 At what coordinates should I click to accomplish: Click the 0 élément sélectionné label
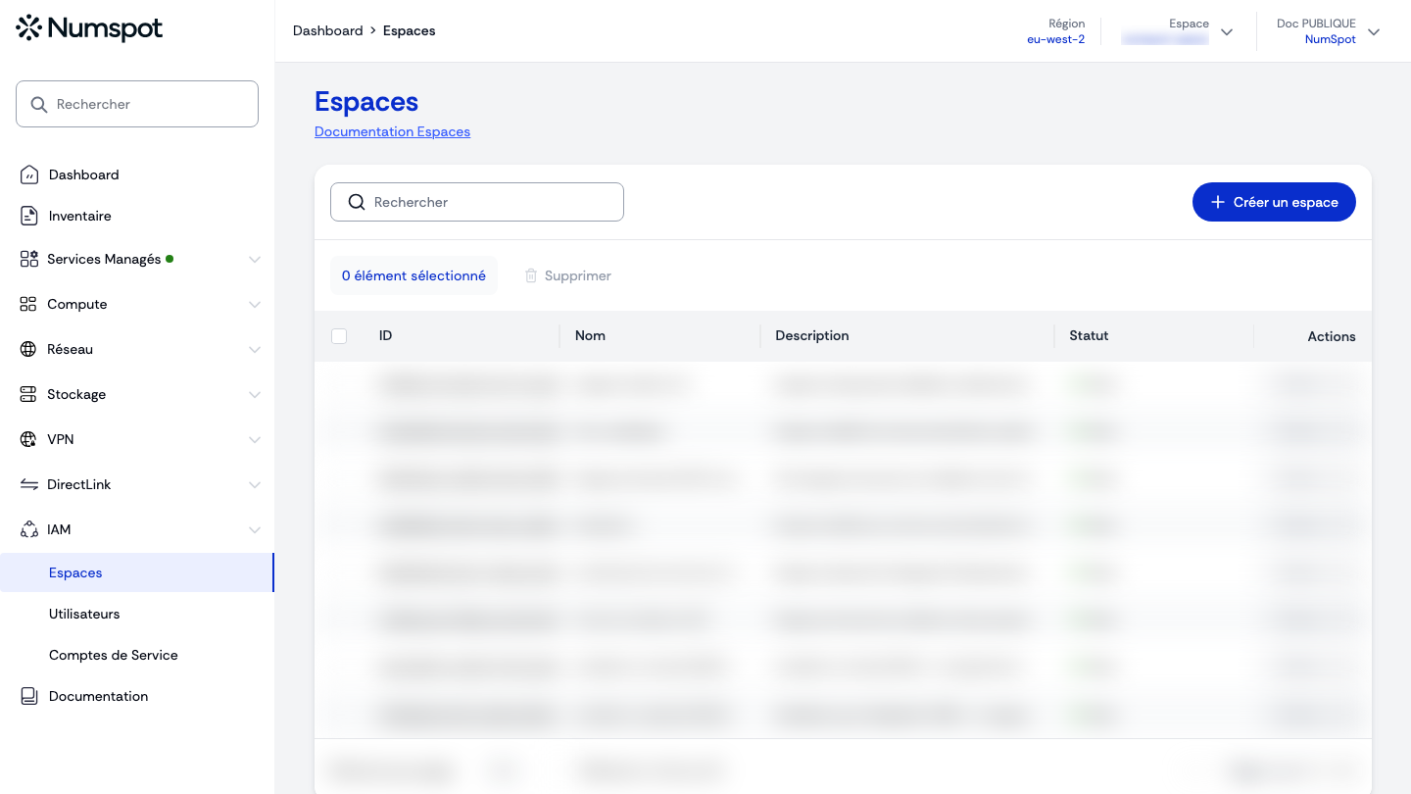[x=414, y=275]
